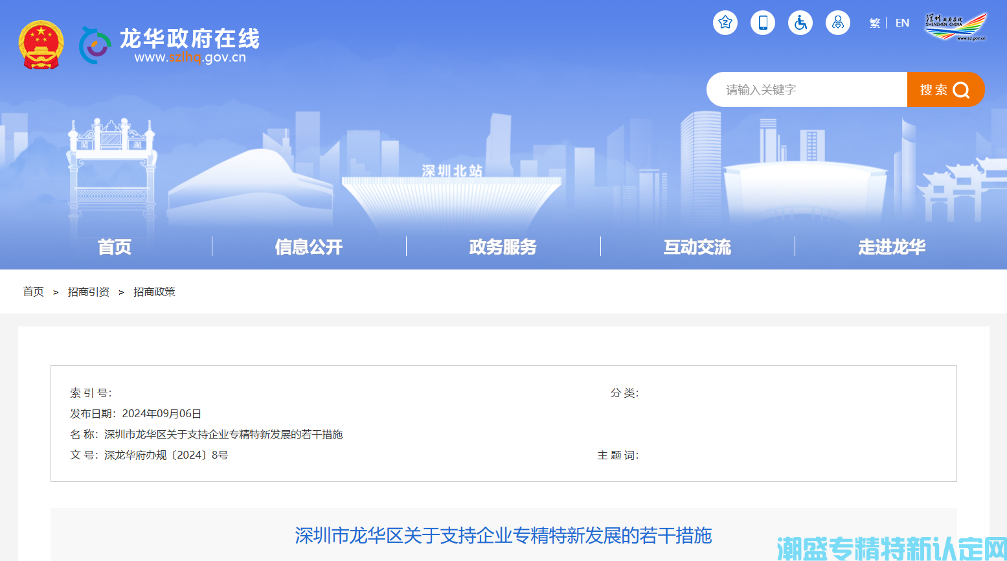Open Shenzhen Government Online logo

click(955, 27)
